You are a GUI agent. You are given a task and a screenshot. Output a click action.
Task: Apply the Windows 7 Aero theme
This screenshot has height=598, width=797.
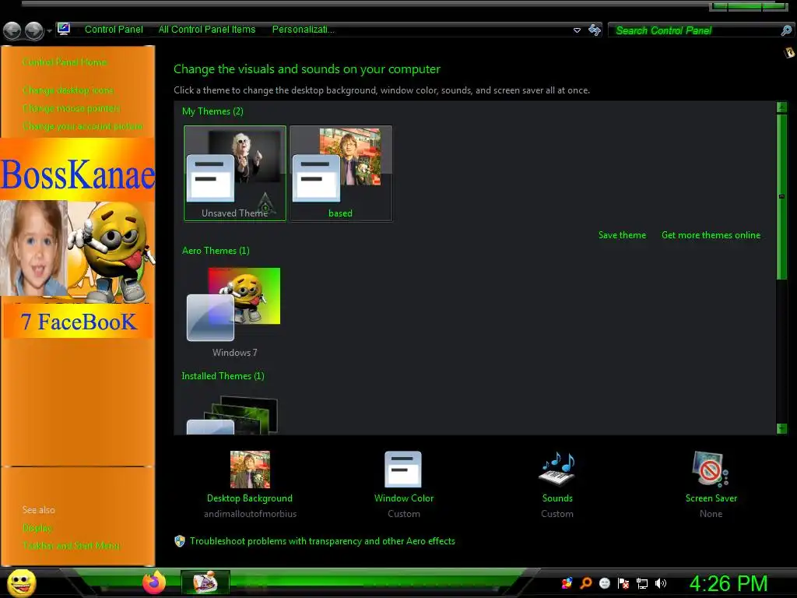234,311
